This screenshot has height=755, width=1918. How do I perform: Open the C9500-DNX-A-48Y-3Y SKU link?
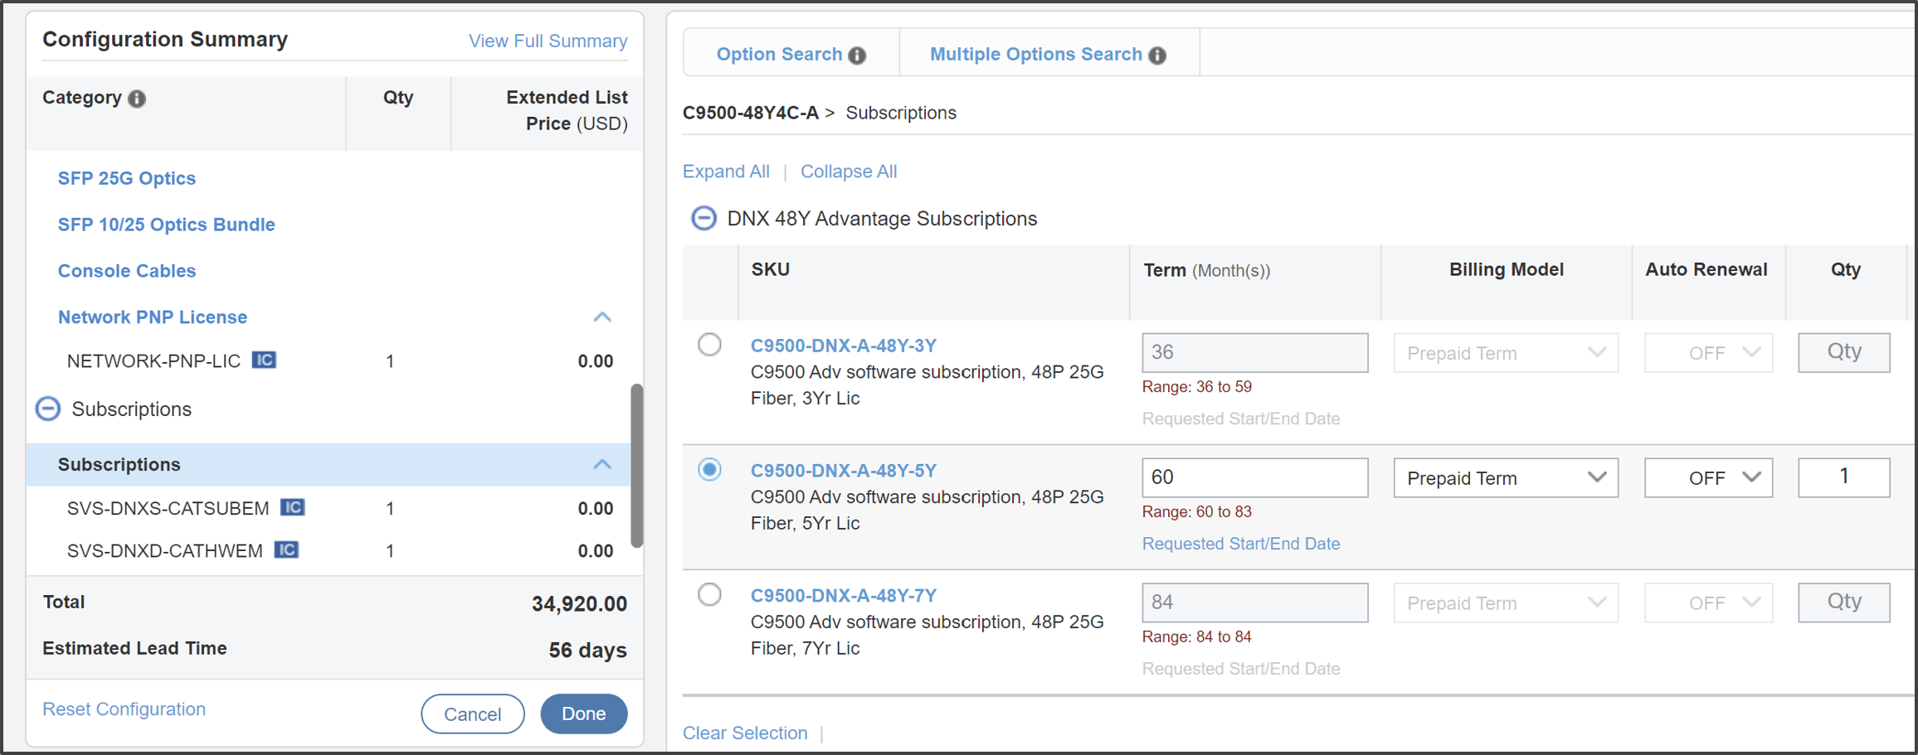click(x=844, y=346)
